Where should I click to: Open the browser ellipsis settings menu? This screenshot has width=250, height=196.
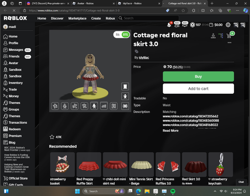point(237,11)
